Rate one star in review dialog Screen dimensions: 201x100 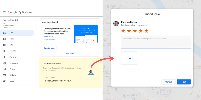click(123, 31)
